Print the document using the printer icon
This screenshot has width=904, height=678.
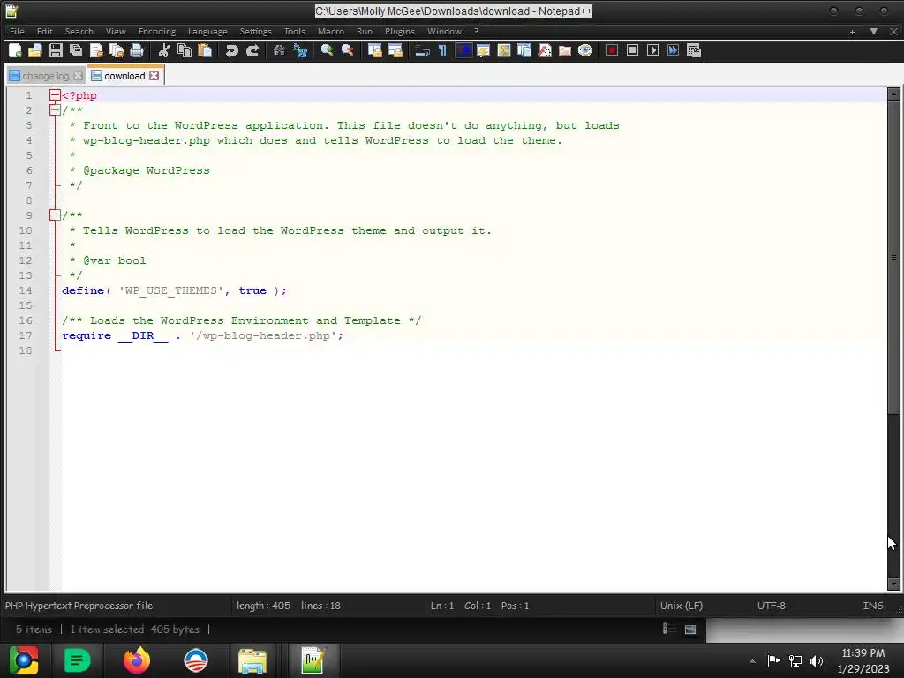click(x=137, y=50)
